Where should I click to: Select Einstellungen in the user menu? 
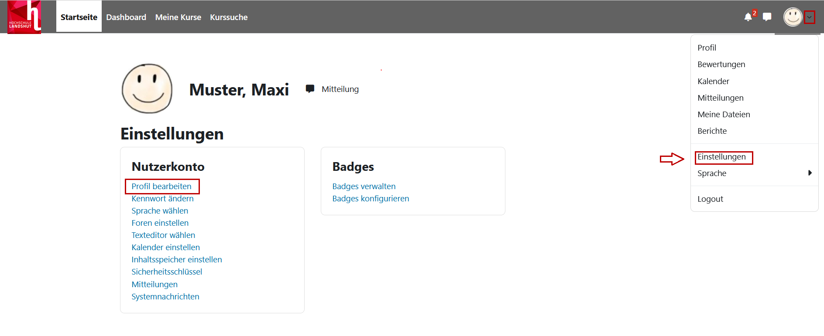tap(721, 157)
